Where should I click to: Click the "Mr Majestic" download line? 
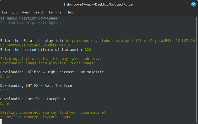(52, 72)
